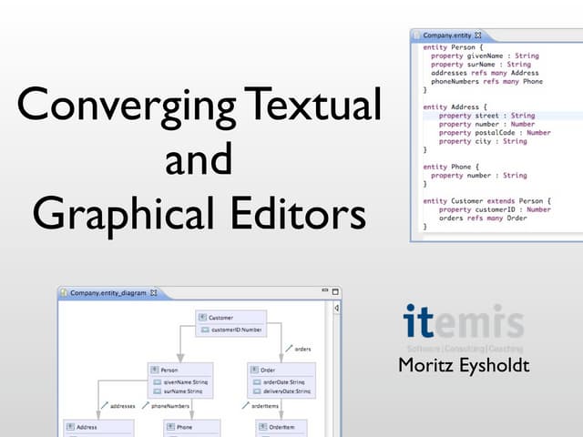Click the itemis logo
Viewport: 583px width, 437px height.
(464, 322)
